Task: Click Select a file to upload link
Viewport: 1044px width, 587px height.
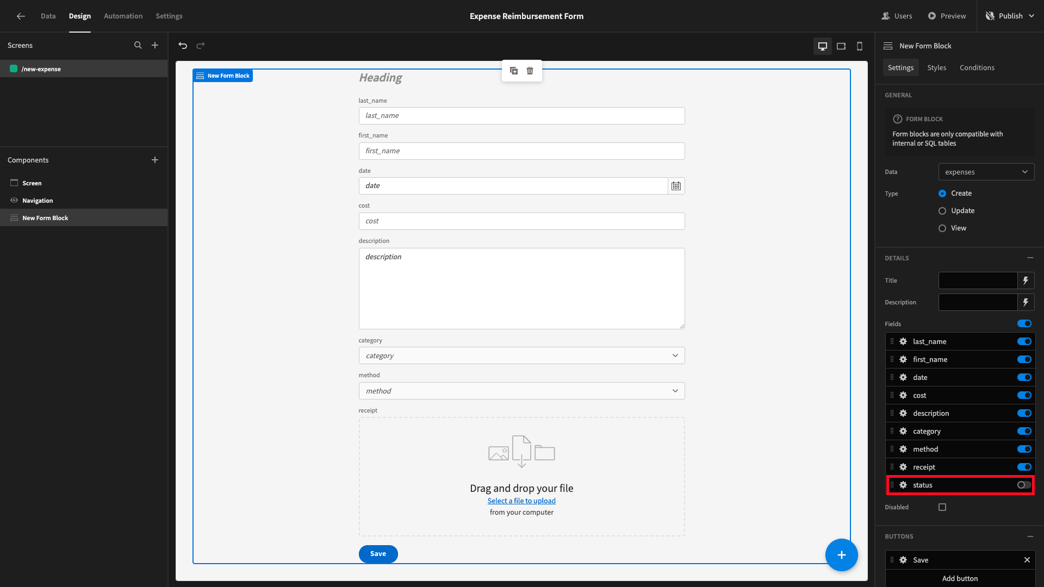Action: point(521,501)
